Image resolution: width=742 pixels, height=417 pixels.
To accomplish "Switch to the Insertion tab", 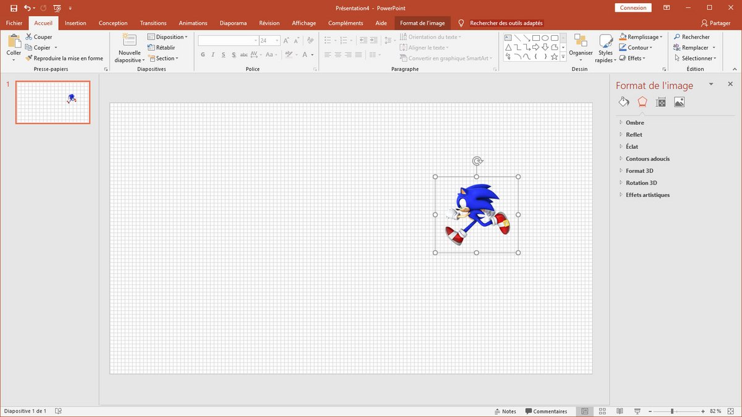I will (x=75, y=23).
